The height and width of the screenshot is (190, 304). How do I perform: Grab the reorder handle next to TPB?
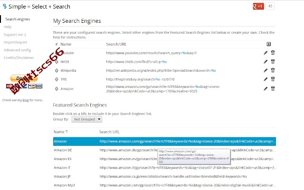coord(57,79)
